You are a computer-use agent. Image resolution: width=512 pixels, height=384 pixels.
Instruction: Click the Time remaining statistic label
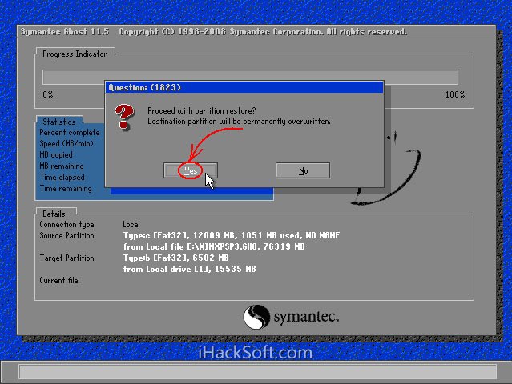[x=66, y=189]
